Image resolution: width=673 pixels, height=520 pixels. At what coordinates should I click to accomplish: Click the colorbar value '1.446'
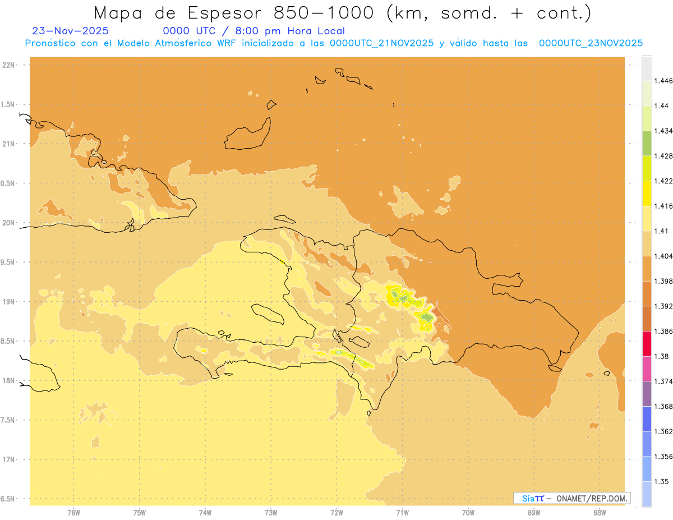click(665, 81)
